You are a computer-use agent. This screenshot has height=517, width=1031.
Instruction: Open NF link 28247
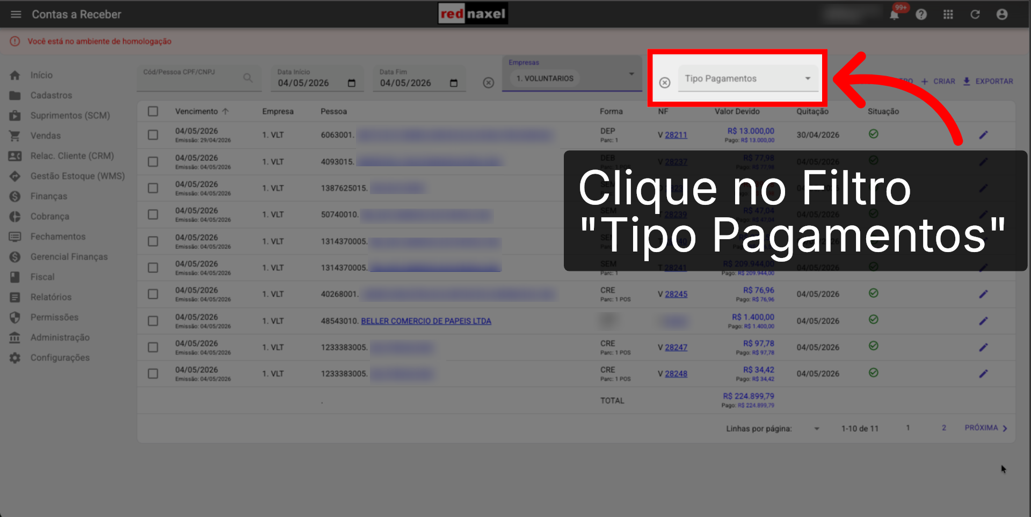676,348
